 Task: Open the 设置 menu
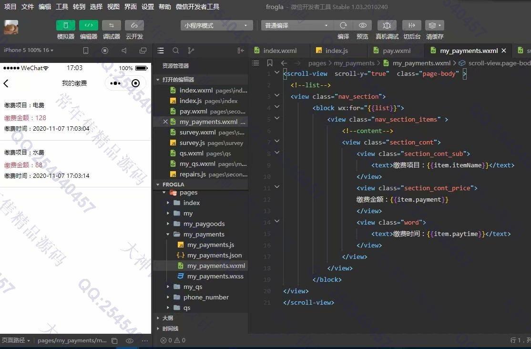click(x=148, y=7)
